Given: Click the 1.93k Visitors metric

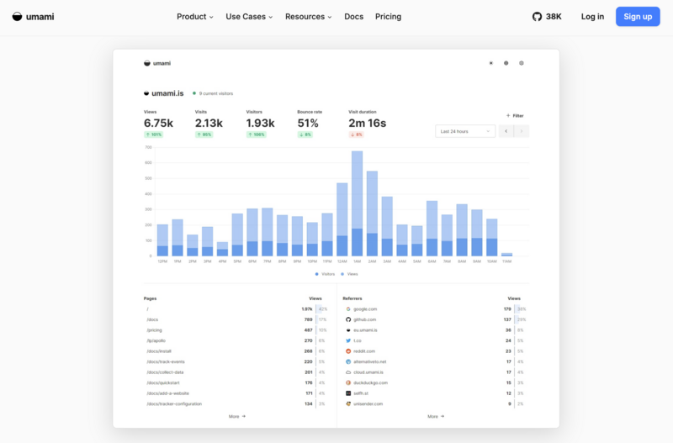Looking at the screenshot, I should (x=260, y=123).
